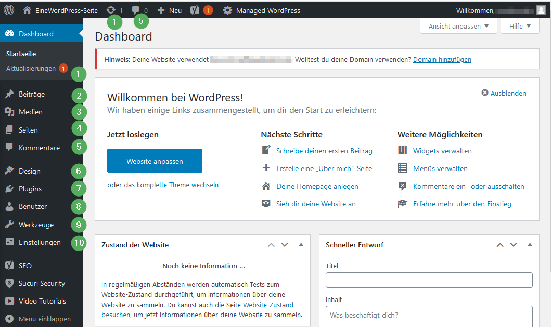Move Schneller Entwurf panel up
The width and height of the screenshot is (551, 327).
click(499, 245)
